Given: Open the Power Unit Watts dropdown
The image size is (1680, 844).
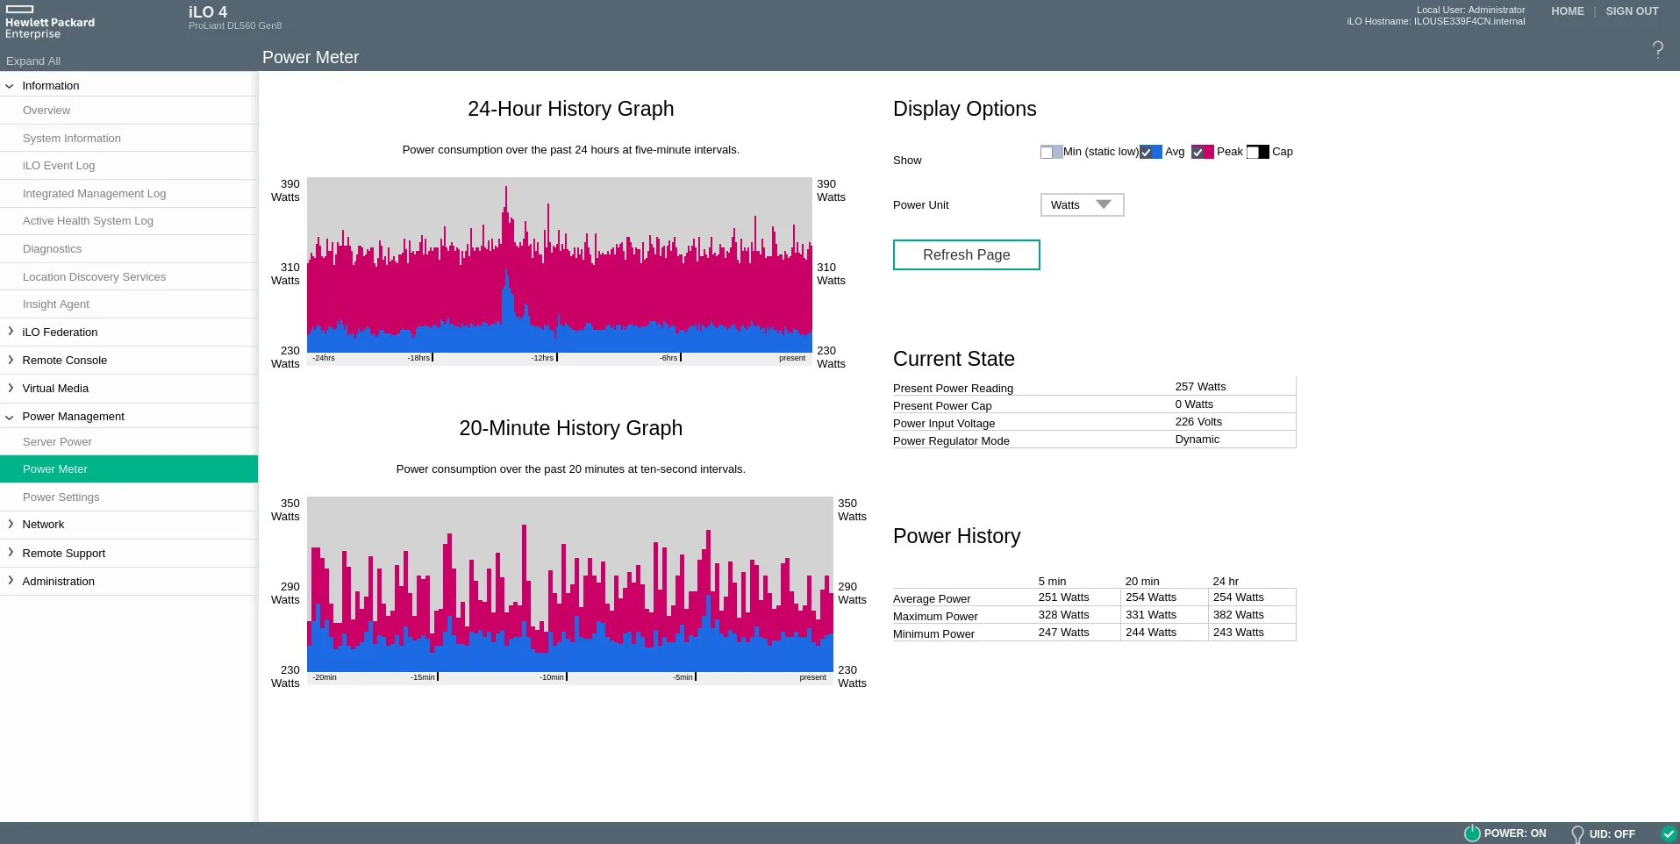Looking at the screenshot, I should click(x=1082, y=204).
